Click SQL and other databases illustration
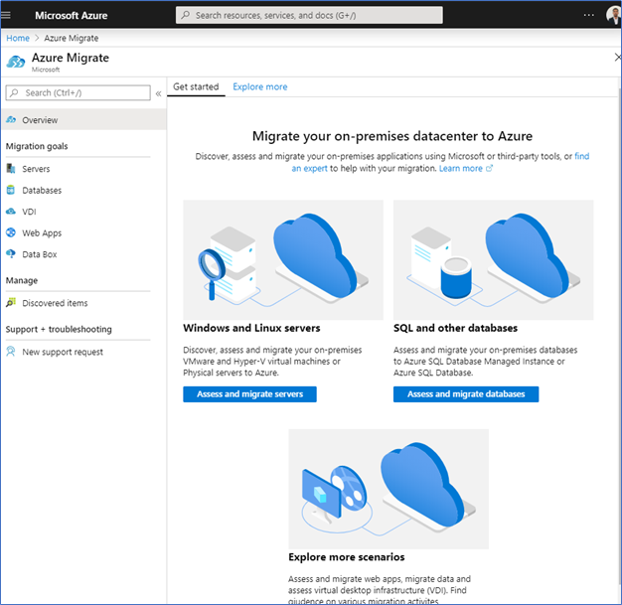Screen dimensions: 622x605 coord(494,260)
